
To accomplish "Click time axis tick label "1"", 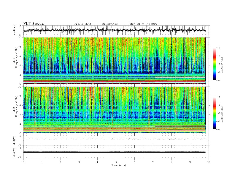I will [x=42, y=162].
